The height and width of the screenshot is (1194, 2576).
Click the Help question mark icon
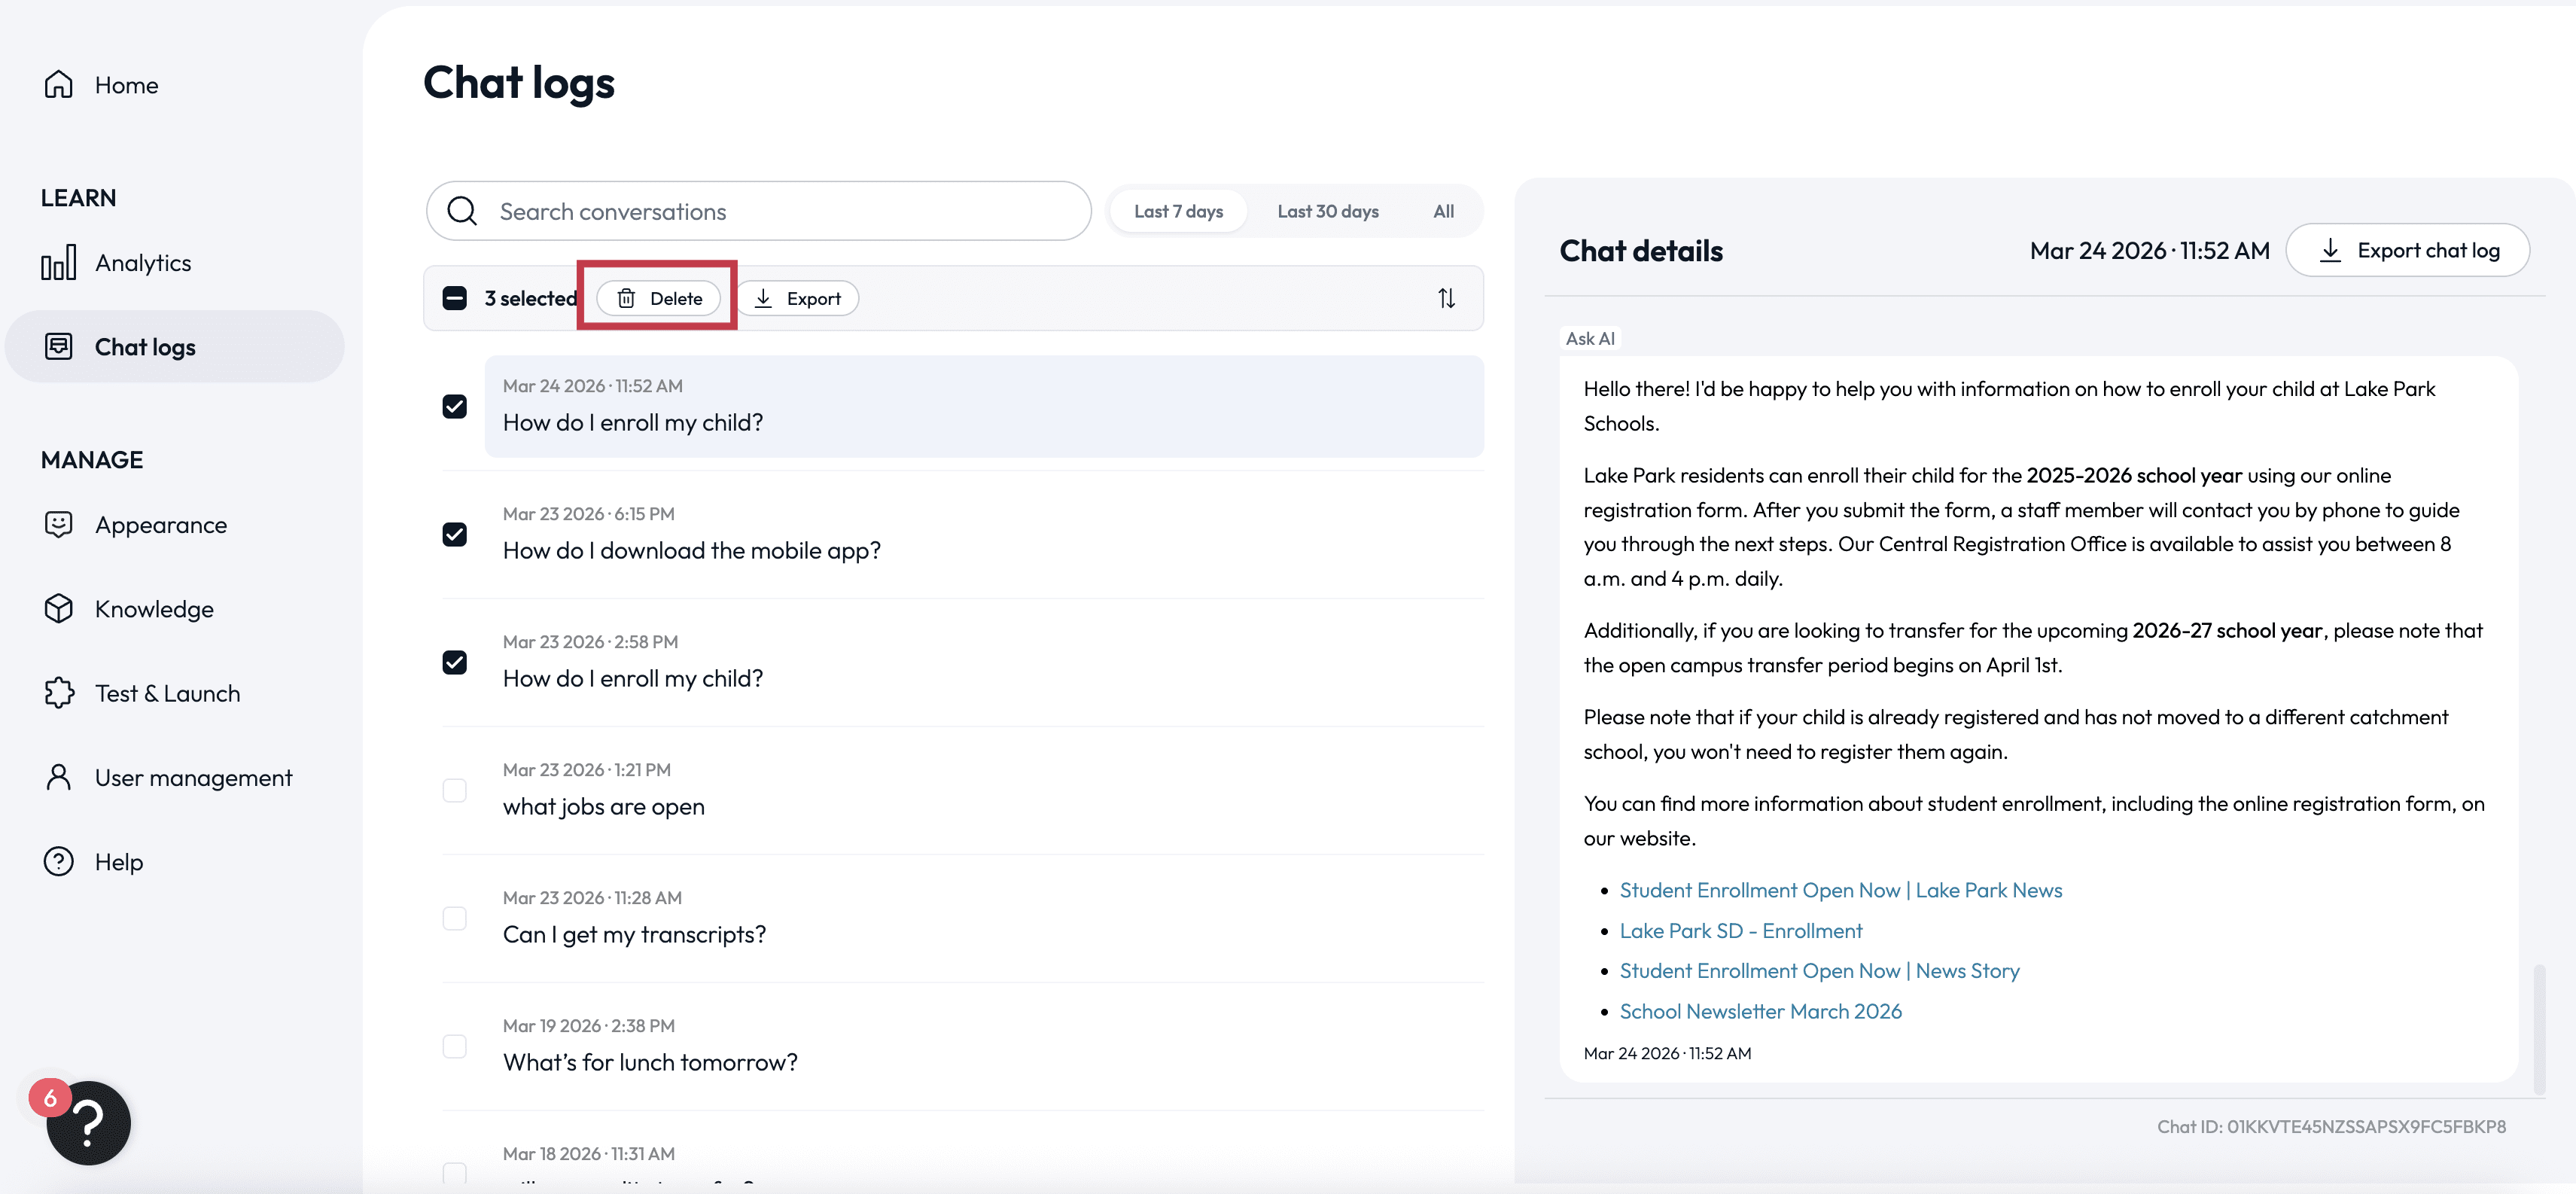[59, 861]
